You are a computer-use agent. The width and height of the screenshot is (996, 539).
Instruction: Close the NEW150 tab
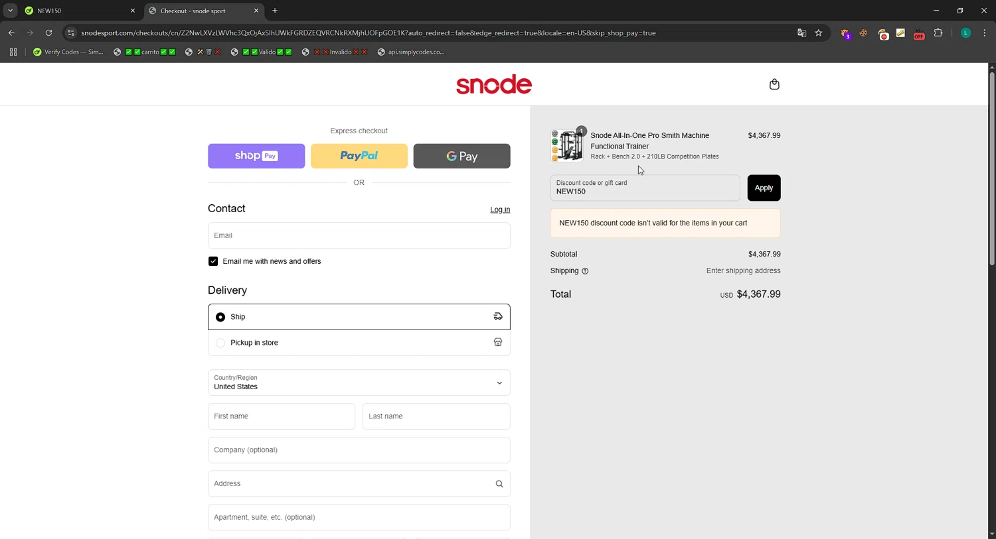[133, 11]
